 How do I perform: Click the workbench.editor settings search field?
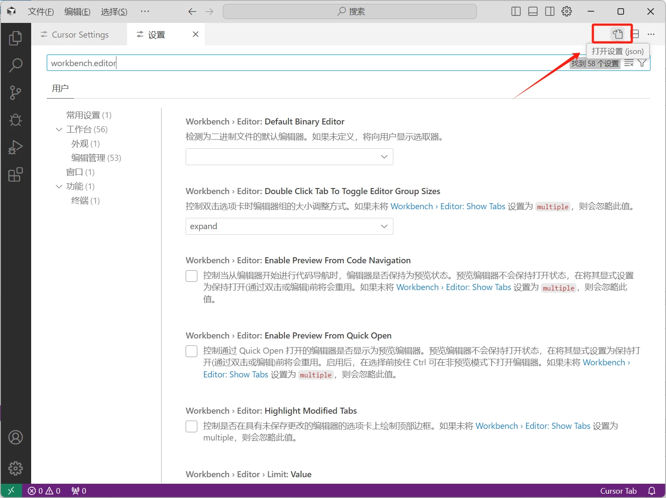pos(303,63)
